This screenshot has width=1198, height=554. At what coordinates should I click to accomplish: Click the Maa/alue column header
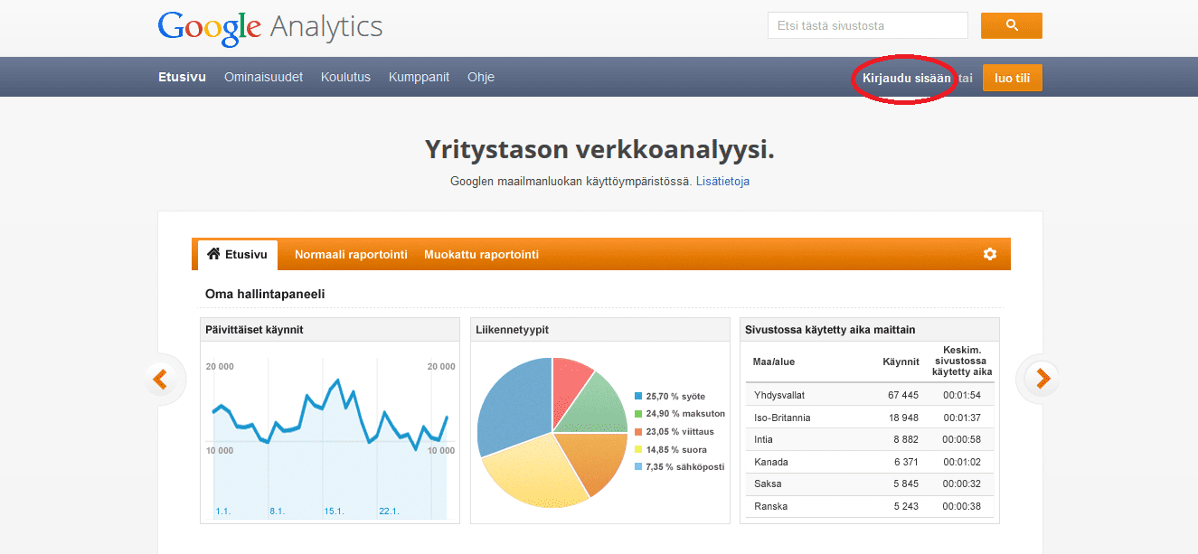(774, 362)
